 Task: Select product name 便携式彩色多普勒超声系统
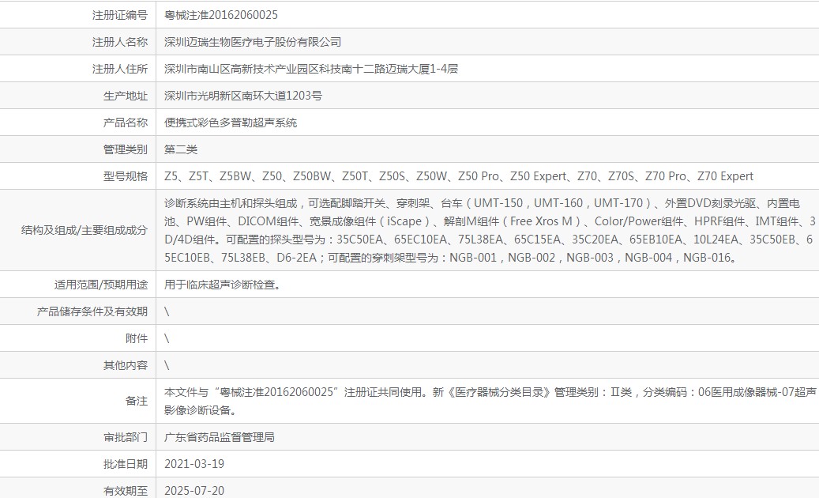tap(231, 123)
